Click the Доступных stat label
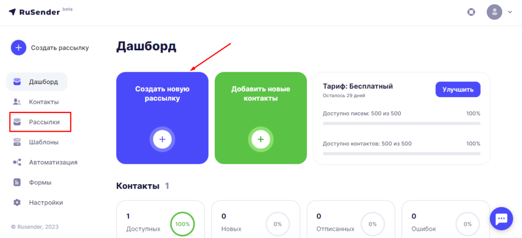This screenshot has width=522, height=238. [143, 229]
